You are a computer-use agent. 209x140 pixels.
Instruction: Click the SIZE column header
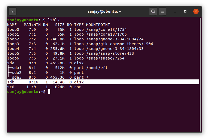coord(60,25)
